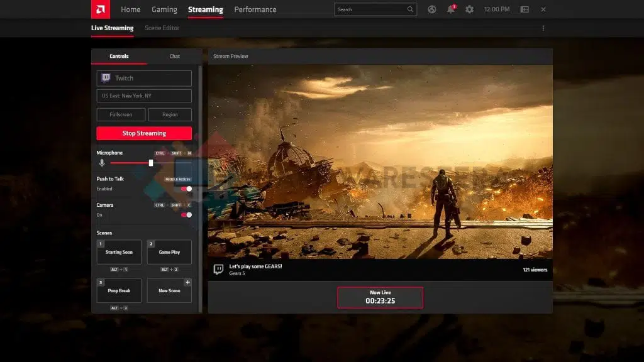Select the Streaming tab

click(206, 9)
